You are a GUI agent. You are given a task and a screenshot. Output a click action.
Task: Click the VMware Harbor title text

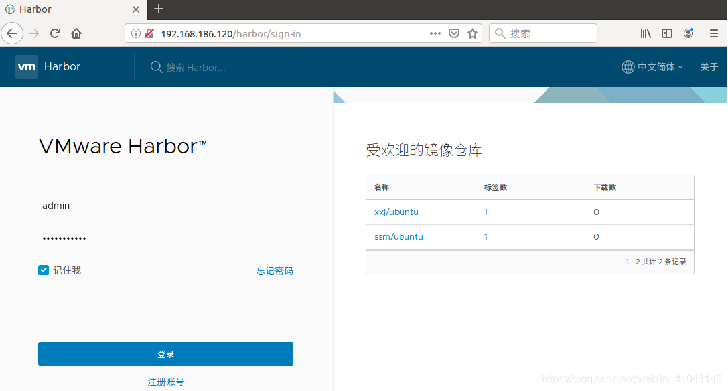123,147
